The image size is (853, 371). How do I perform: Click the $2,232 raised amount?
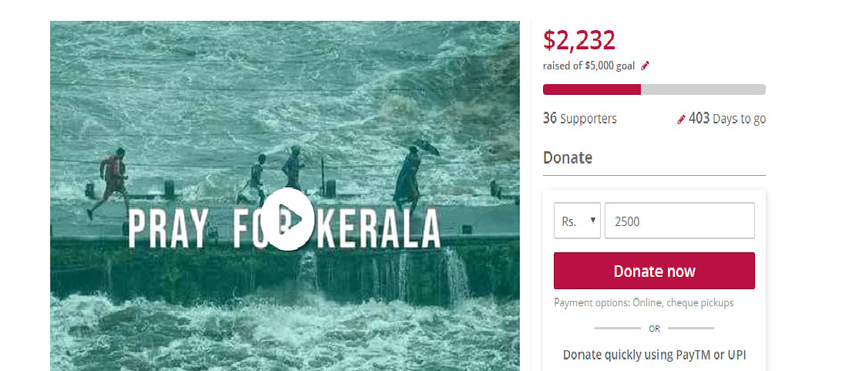tap(578, 40)
